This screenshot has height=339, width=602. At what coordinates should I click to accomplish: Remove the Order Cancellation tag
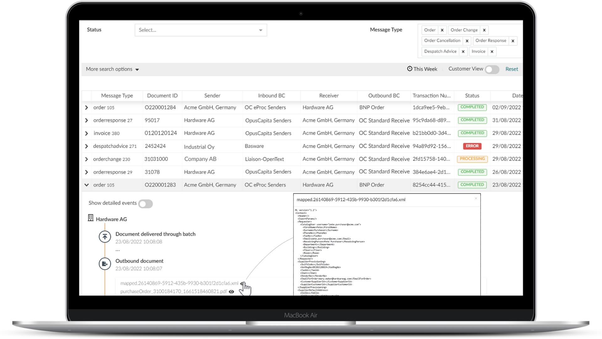coord(467,41)
